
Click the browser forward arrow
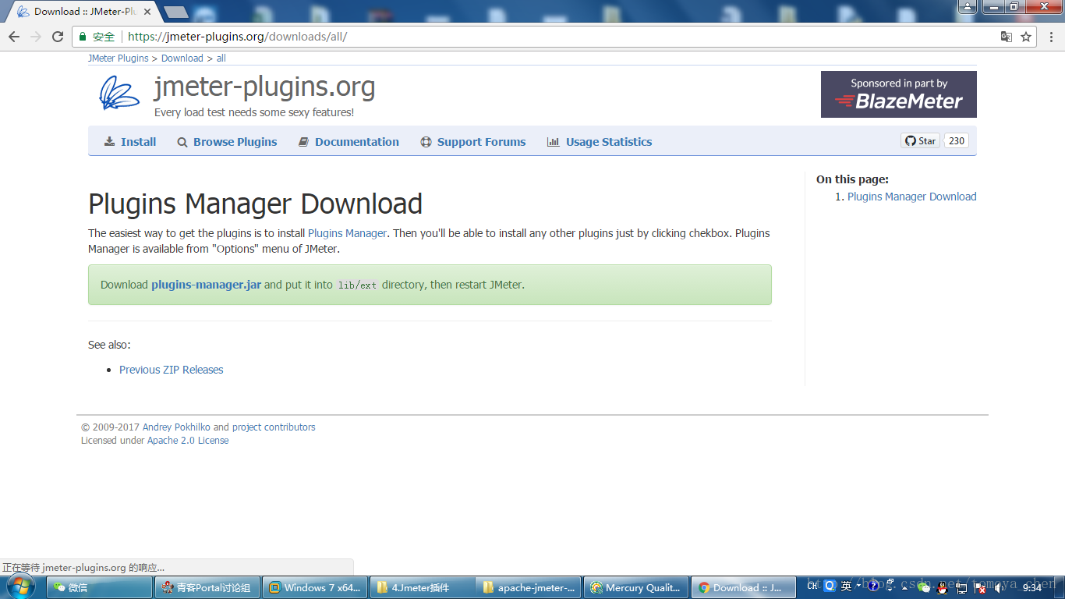35,37
